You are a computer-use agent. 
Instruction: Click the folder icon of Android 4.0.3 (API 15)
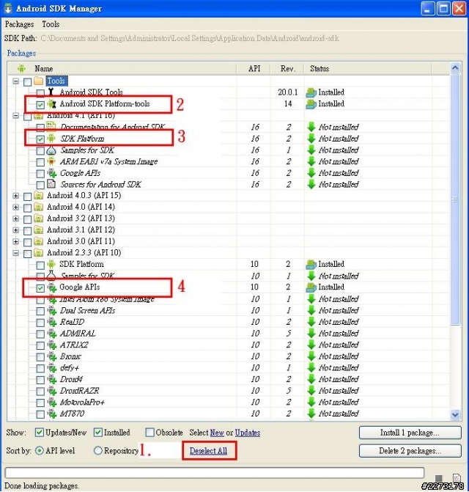point(38,196)
